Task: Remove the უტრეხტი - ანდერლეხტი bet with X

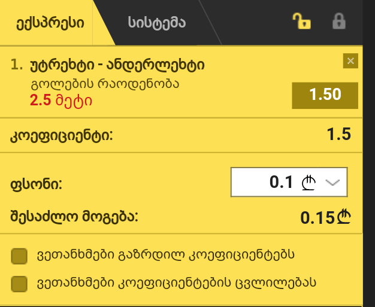Action: [x=350, y=61]
